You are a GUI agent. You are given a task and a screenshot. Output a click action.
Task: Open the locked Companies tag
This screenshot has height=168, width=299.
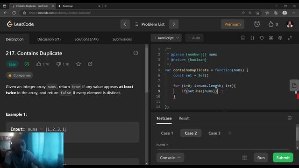click(x=19, y=75)
